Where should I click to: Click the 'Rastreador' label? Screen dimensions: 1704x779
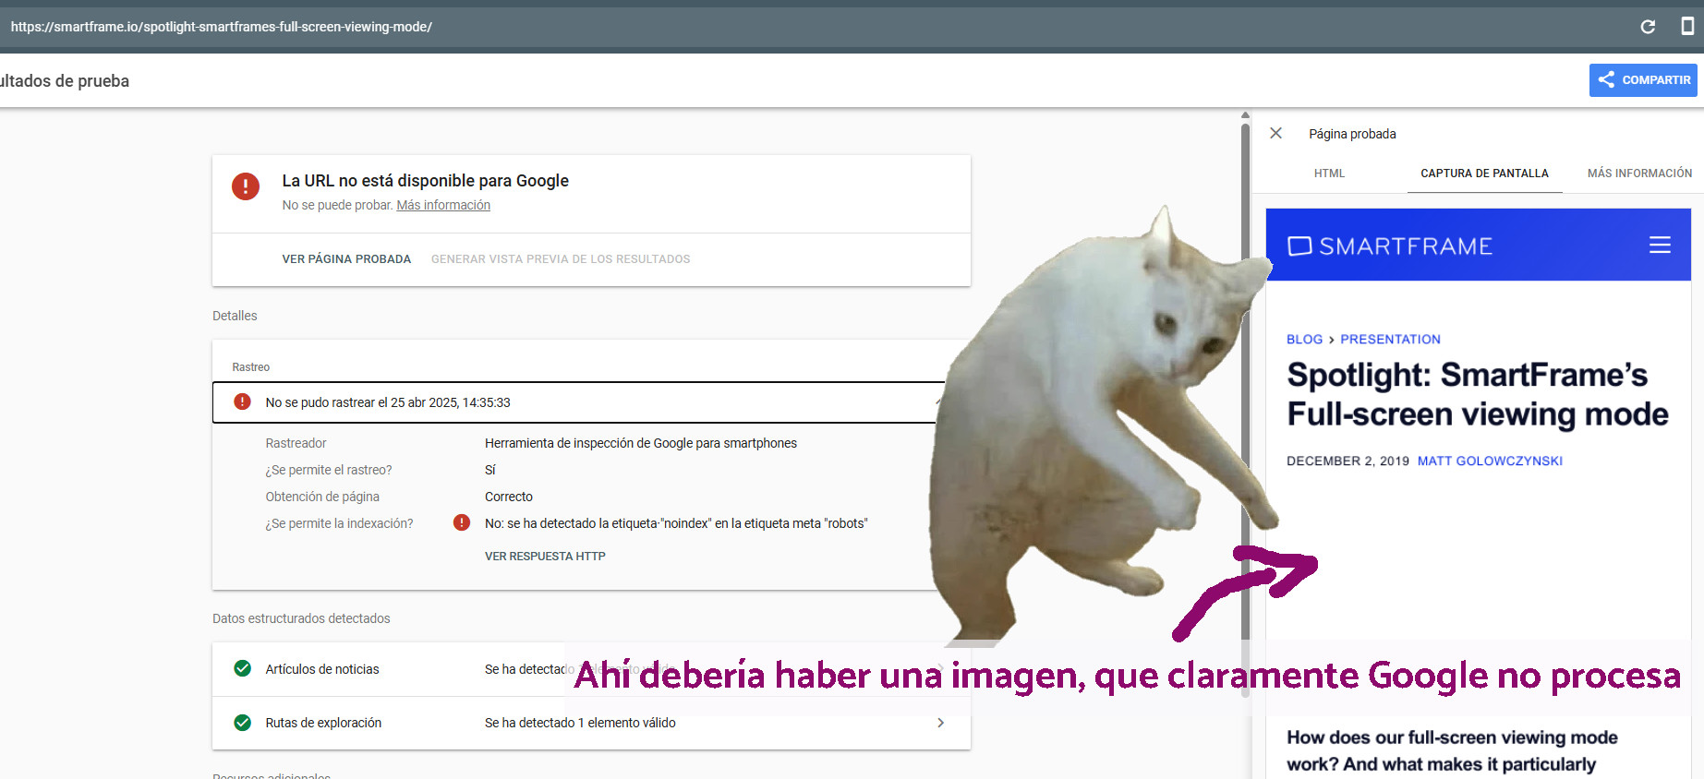(x=296, y=443)
